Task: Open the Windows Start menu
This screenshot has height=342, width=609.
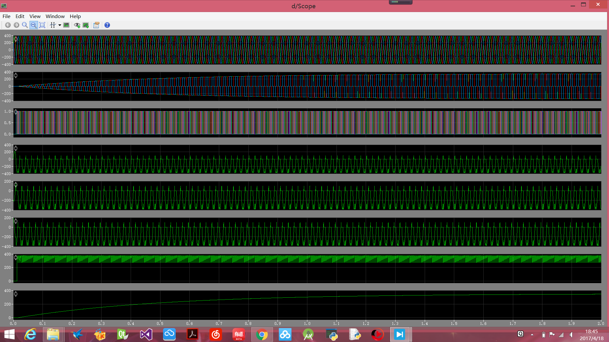Action: click(x=10, y=334)
